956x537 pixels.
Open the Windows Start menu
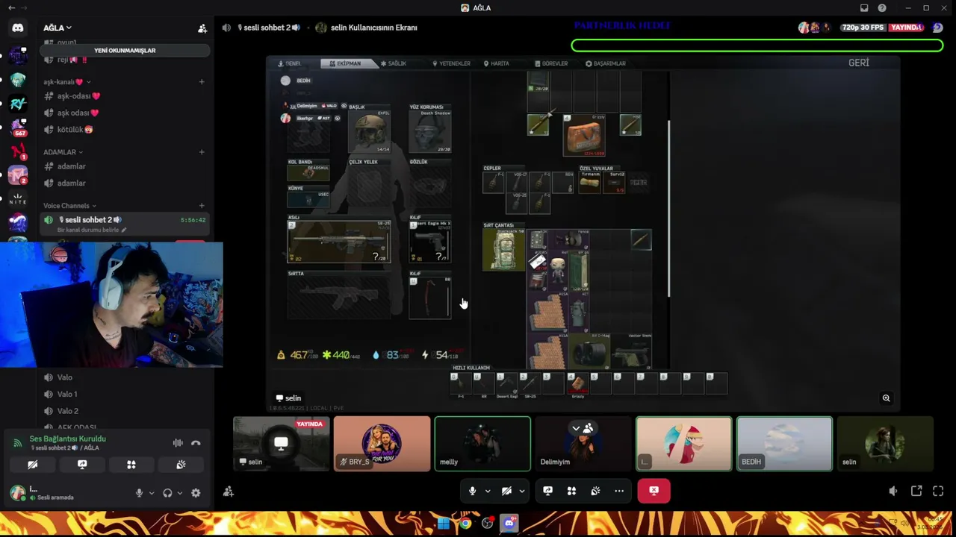444,524
